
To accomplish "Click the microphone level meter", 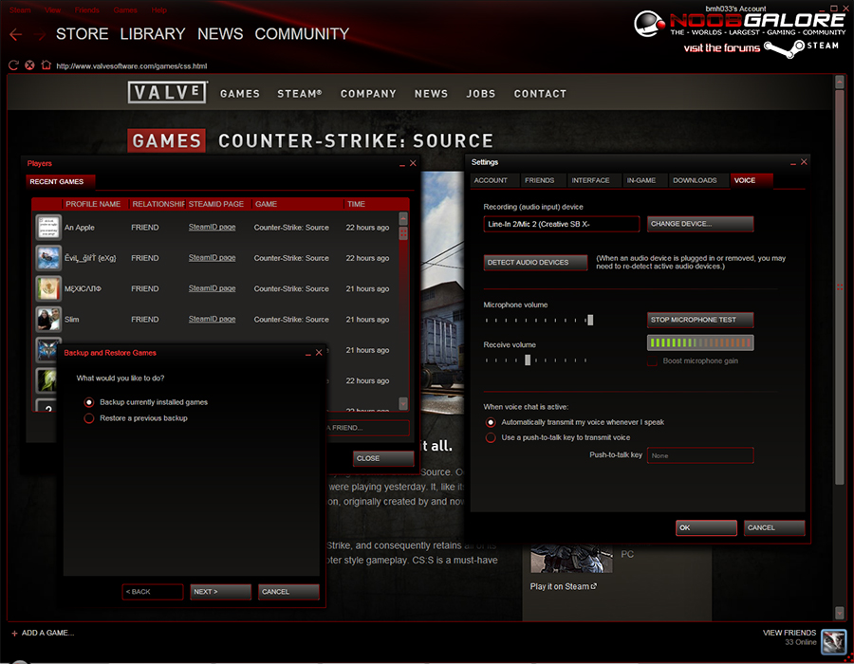I will tap(700, 342).
